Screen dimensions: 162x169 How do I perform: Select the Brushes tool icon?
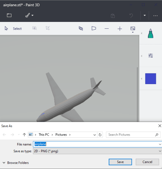(x=27, y=15)
